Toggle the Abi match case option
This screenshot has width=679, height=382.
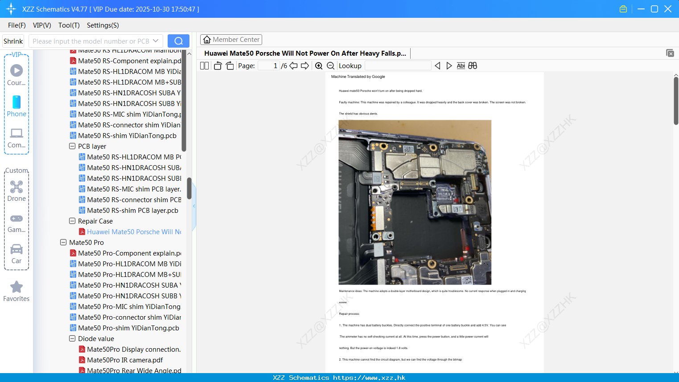pos(461,66)
